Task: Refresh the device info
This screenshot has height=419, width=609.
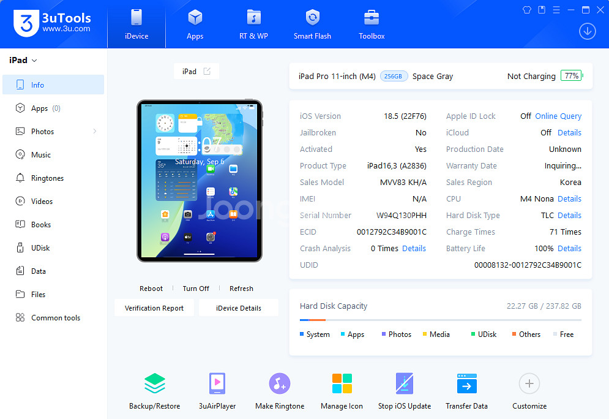Action: pyautogui.click(x=241, y=289)
